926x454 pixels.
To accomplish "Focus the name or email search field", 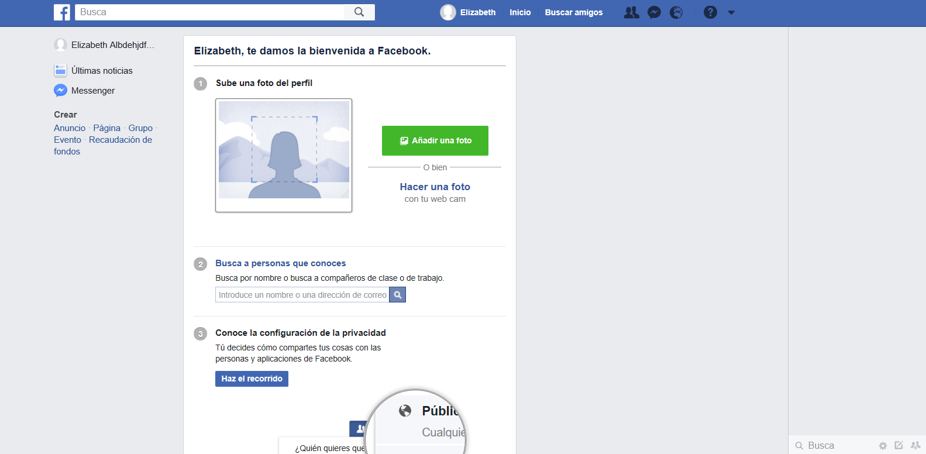I will pyautogui.click(x=302, y=295).
